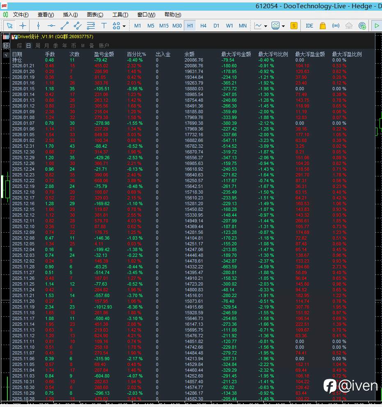The image size is (382, 407).
Task: Enable the D1 timeframe button
Action: click(x=216, y=26)
